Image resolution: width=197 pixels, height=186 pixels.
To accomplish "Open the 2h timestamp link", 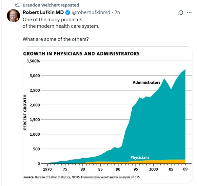I will pos(117,12).
